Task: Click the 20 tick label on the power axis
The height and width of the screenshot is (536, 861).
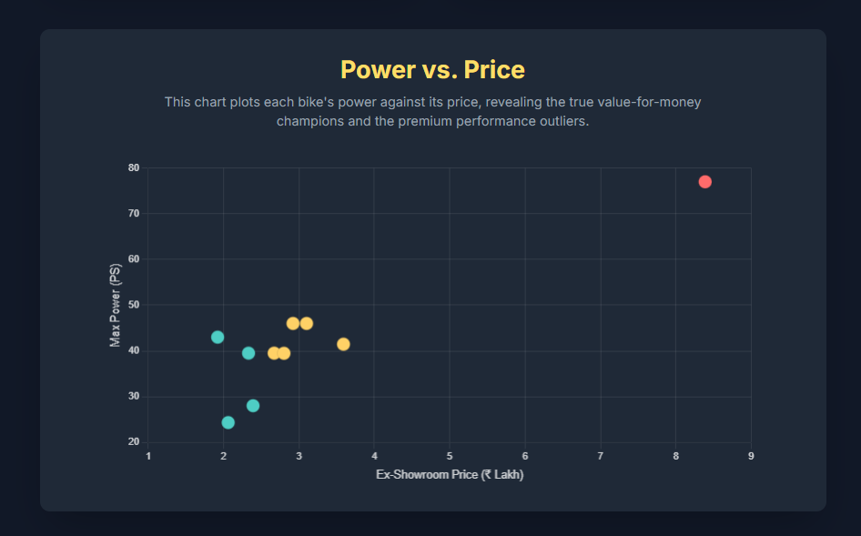Action: click(134, 442)
